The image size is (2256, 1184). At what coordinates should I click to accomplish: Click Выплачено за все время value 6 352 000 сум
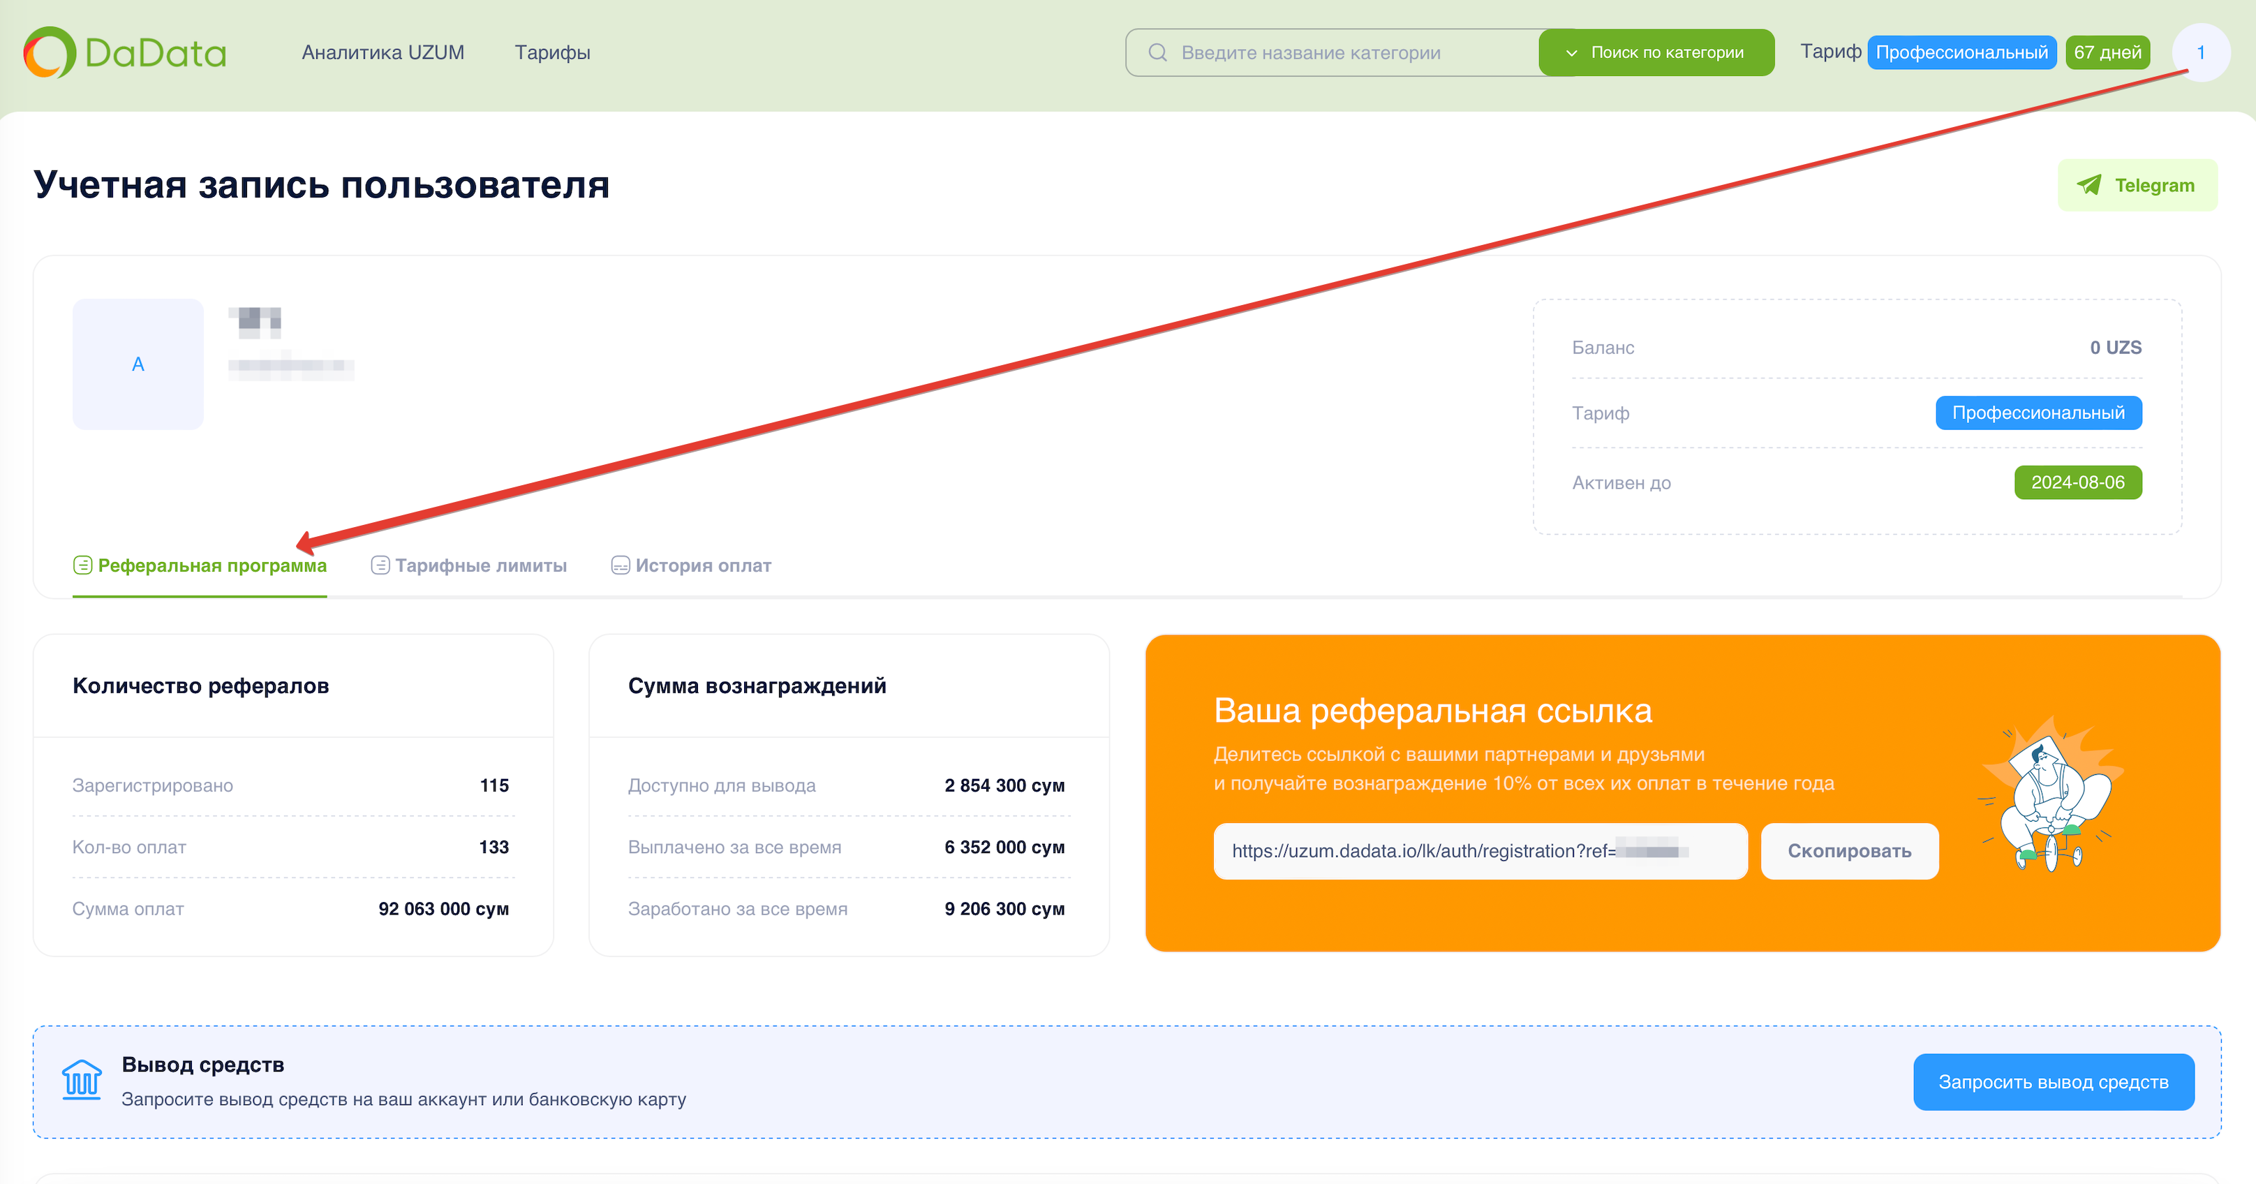point(1004,847)
